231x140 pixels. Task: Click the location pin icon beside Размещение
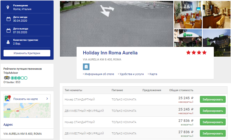[8, 7]
